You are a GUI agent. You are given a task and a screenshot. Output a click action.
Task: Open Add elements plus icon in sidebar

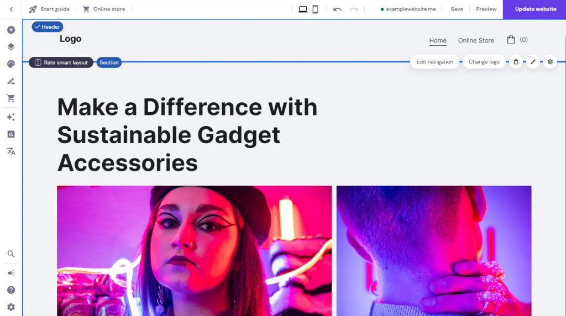coord(11,30)
